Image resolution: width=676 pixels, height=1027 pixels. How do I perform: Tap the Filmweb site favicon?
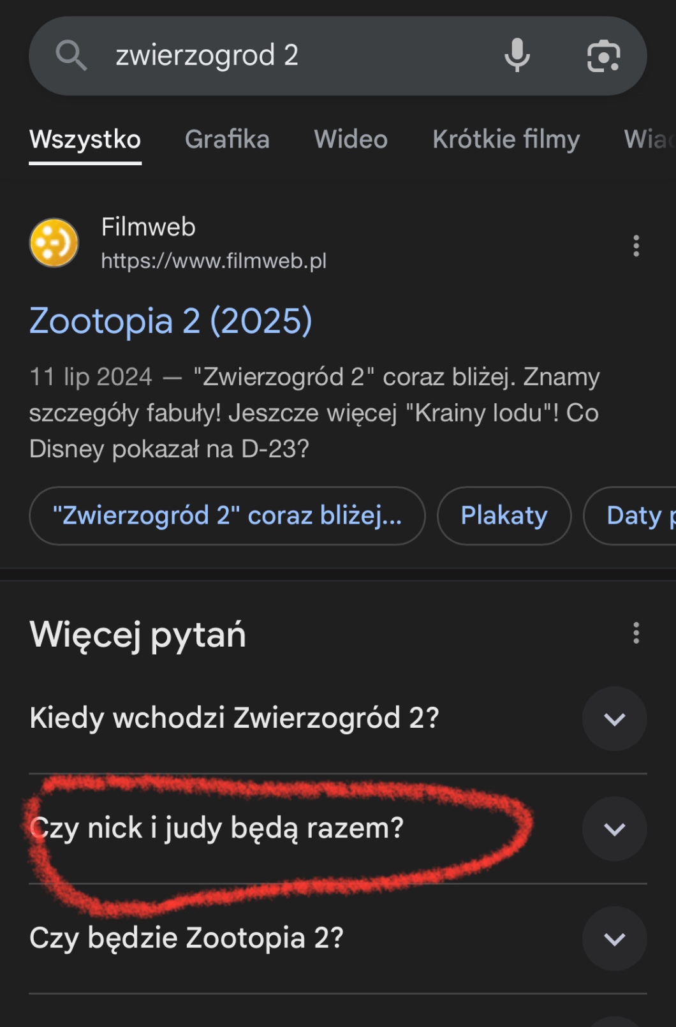tap(54, 243)
